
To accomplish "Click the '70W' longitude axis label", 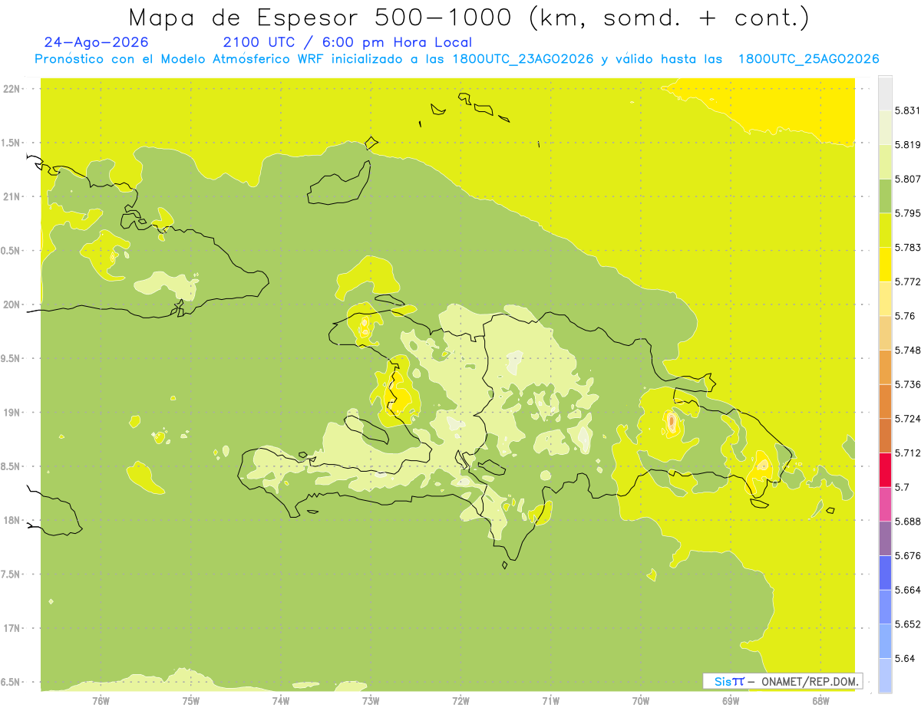I will click(x=641, y=701).
